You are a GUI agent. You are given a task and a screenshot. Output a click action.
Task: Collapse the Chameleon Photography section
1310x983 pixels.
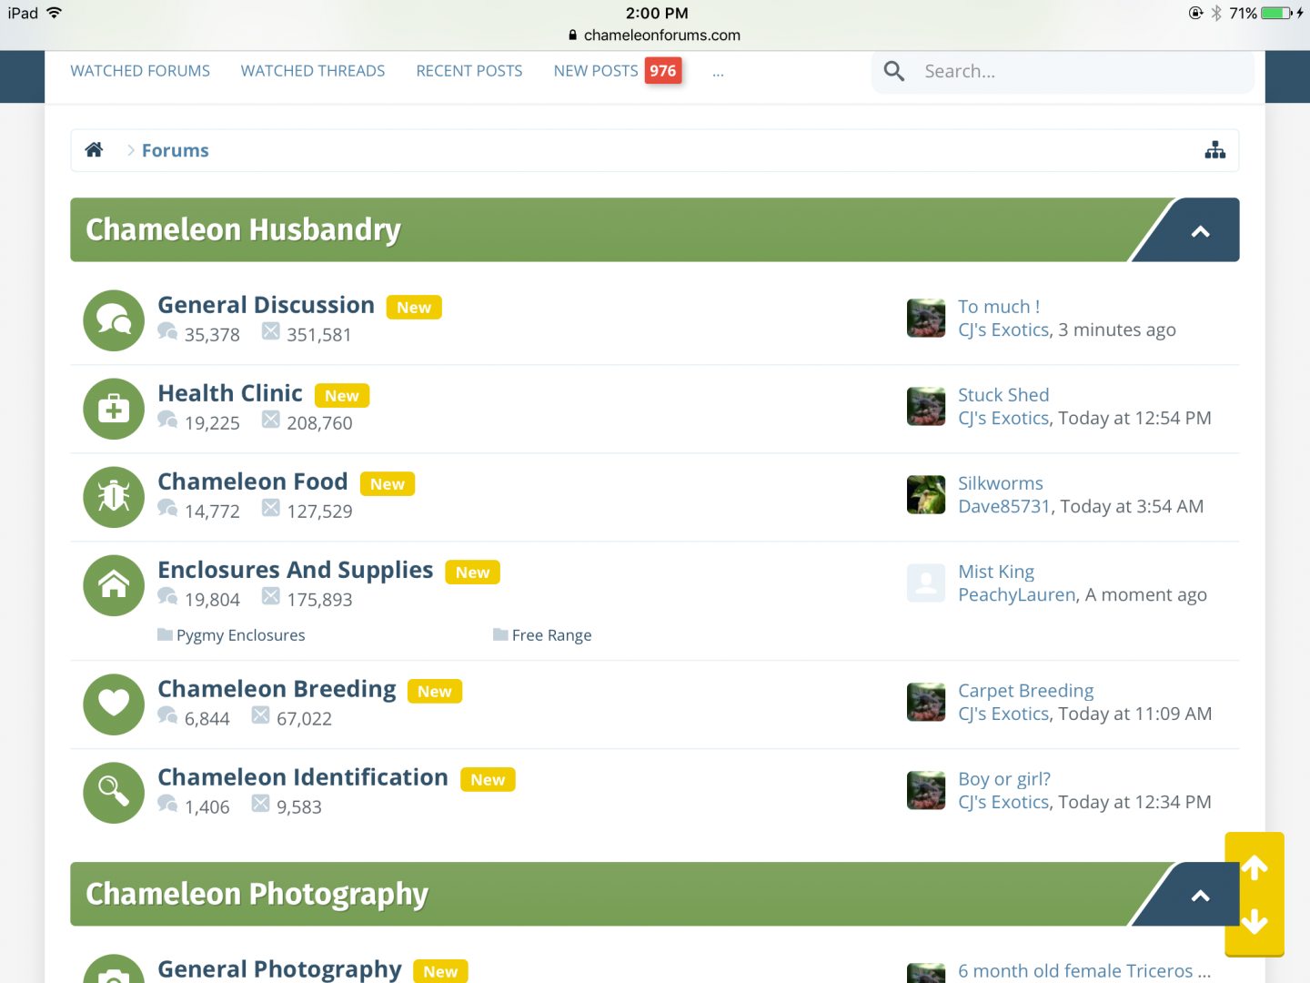(1200, 896)
